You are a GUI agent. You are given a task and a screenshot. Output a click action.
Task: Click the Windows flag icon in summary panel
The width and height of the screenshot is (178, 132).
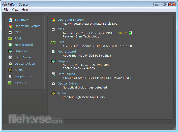click(53, 20)
